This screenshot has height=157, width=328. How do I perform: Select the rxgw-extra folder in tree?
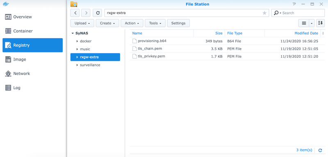[95, 57]
